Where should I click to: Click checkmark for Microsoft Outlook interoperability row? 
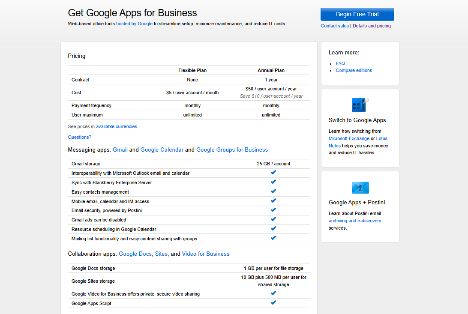tap(273, 172)
